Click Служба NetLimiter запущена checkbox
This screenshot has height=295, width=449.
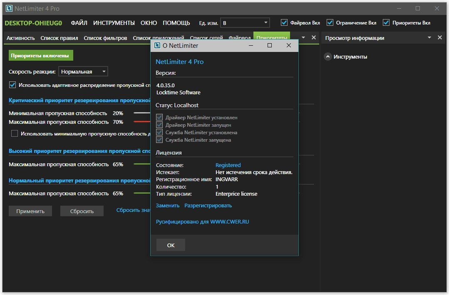pyautogui.click(x=159, y=140)
